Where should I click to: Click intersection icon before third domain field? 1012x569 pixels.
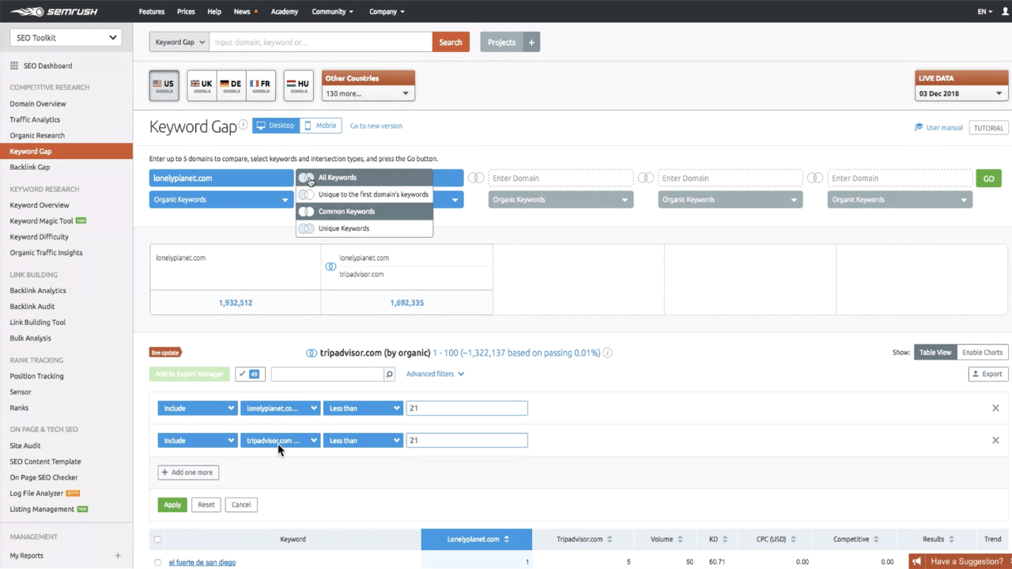[x=476, y=178]
